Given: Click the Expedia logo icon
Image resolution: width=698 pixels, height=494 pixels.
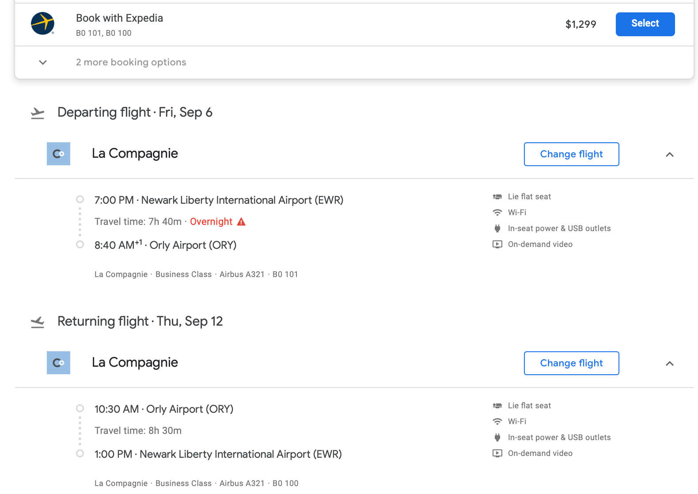Looking at the screenshot, I should (42, 23).
